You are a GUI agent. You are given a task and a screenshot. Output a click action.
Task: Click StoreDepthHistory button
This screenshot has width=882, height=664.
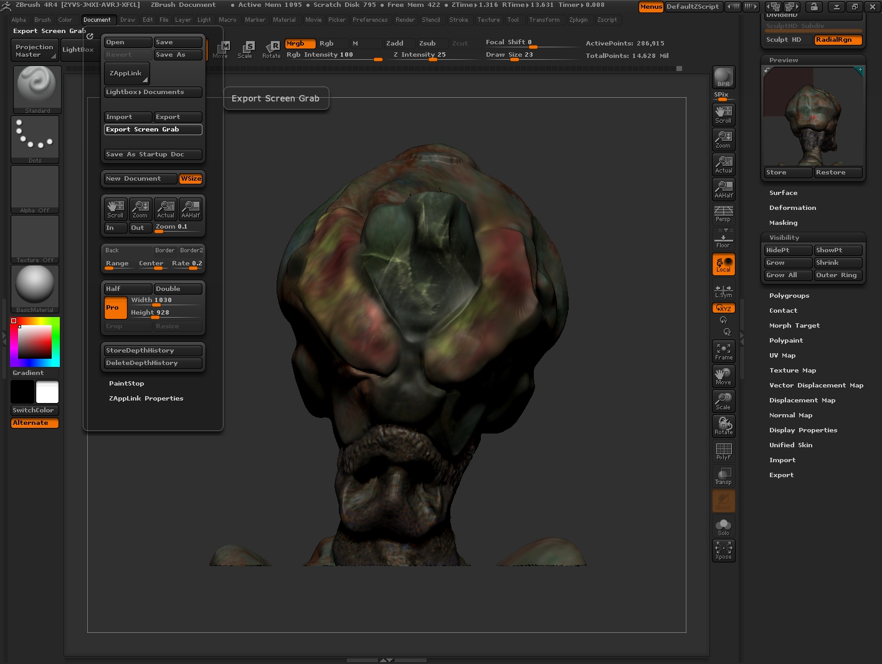153,351
